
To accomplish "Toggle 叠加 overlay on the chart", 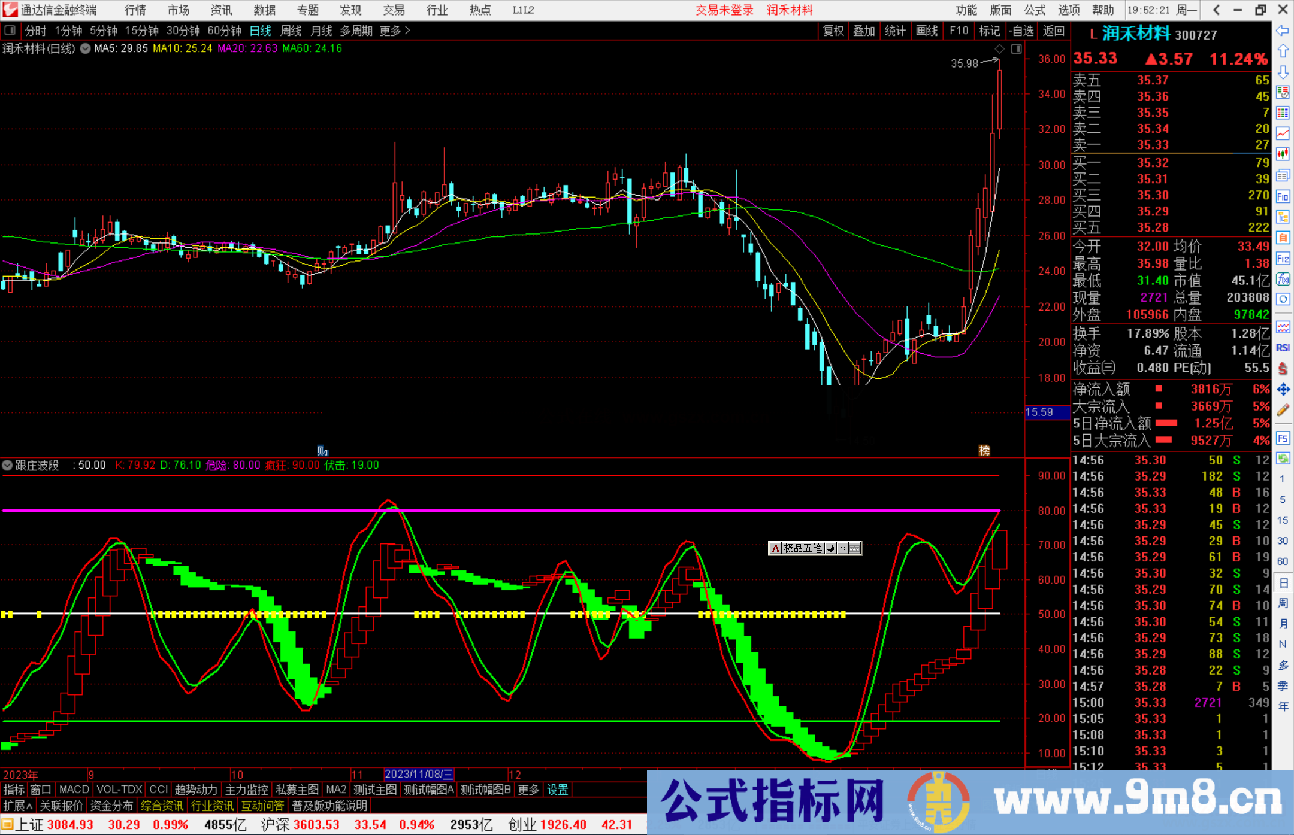I will pyautogui.click(x=864, y=31).
